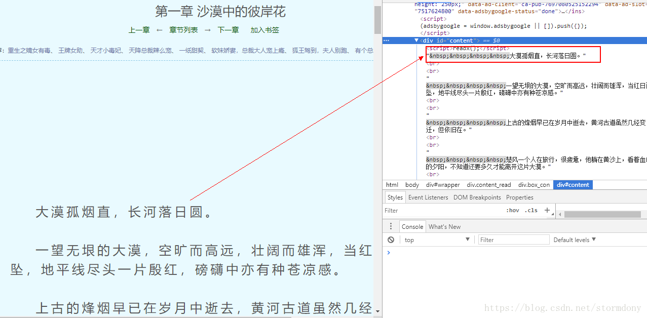Open recommended novel 重生之嫡女有毒
This screenshot has height=318, width=647.
(30, 50)
